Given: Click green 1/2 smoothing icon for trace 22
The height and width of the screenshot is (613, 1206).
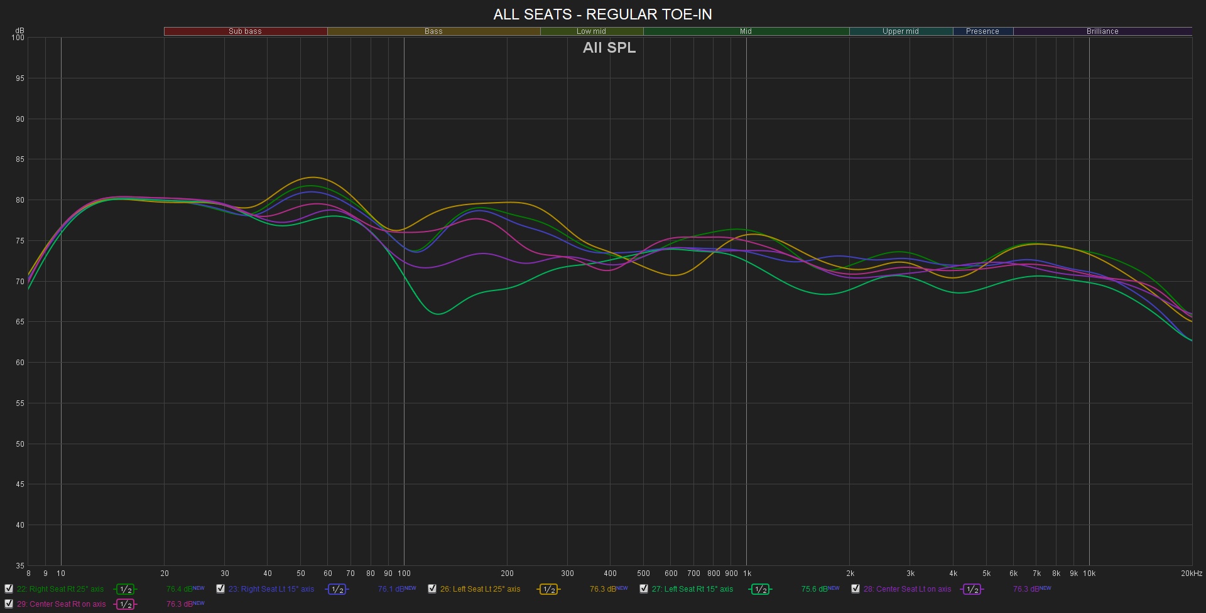Looking at the screenshot, I should pyautogui.click(x=126, y=589).
